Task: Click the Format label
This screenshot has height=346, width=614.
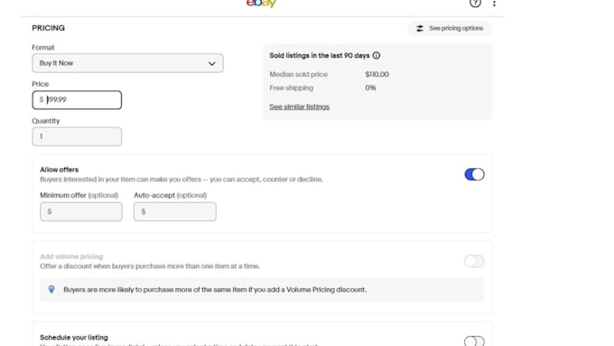Action: 43,47
